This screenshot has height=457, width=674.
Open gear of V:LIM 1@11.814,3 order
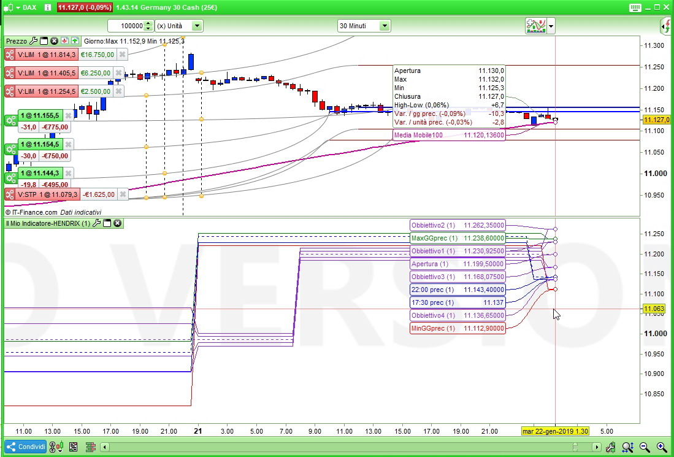[10, 55]
